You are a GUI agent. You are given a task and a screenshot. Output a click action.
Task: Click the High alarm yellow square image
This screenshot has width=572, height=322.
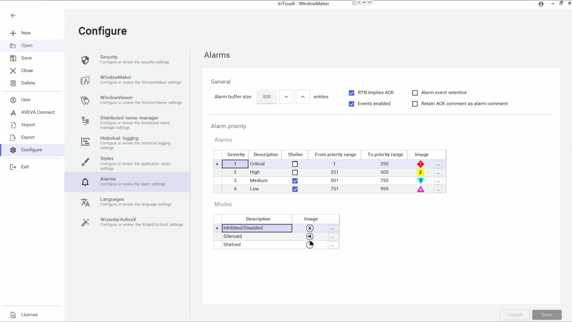421,173
